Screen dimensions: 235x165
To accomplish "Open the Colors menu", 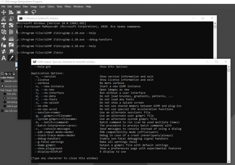I will coord(51,6).
